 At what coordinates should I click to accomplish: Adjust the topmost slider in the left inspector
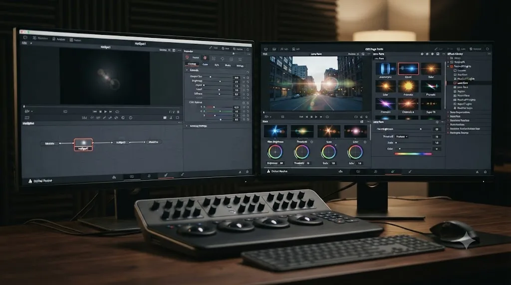click(219, 77)
